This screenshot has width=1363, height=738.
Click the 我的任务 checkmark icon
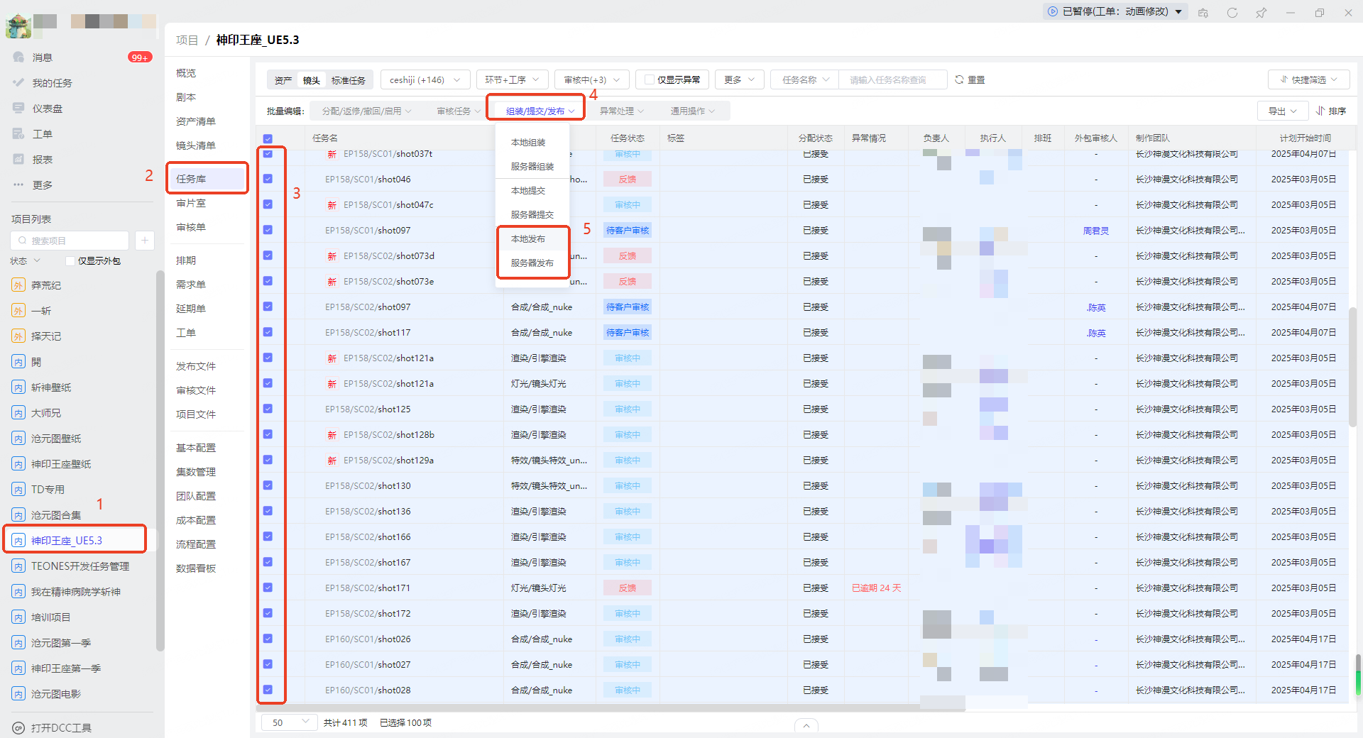19,83
